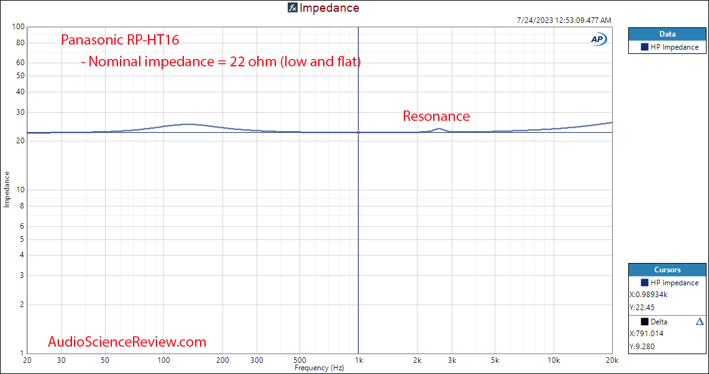Click the 100 tick on frequency axis
The height and width of the screenshot is (374, 709).
click(x=163, y=361)
